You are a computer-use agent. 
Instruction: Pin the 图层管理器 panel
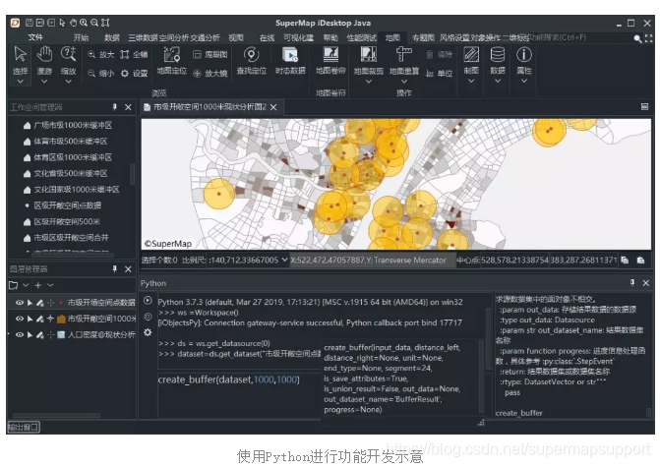(115, 268)
